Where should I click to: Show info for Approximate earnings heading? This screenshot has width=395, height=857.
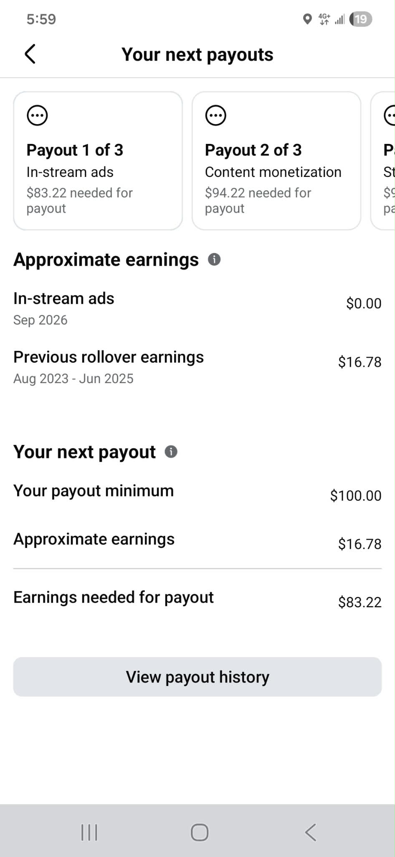(214, 259)
